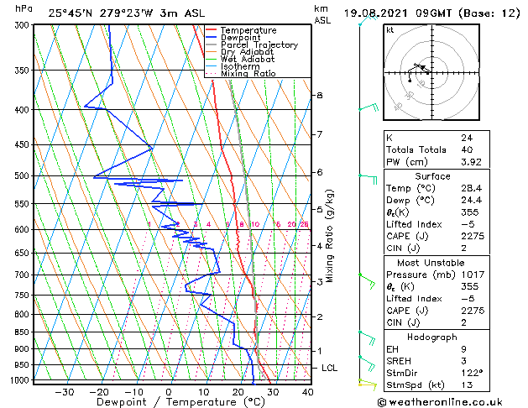Click the 8 km altitude tick label

[320, 95]
